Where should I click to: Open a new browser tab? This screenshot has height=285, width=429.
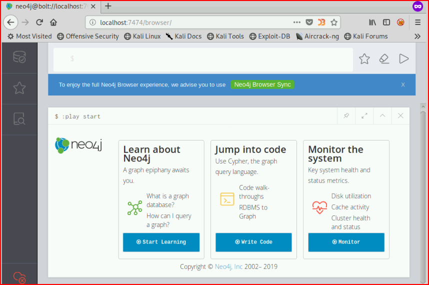[108, 6]
